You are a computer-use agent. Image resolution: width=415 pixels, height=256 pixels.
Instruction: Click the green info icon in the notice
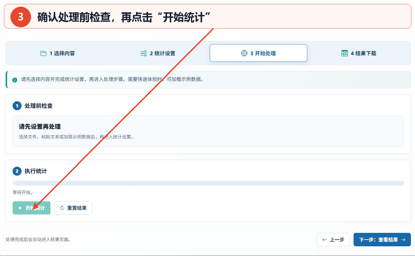click(15, 80)
